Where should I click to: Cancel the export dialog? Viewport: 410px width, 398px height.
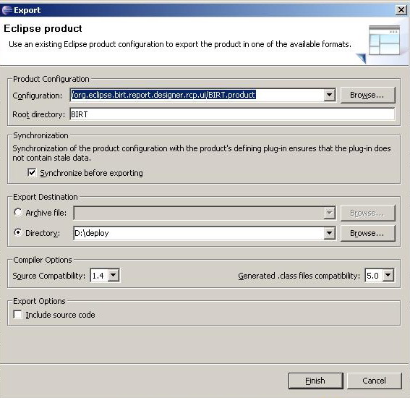[x=374, y=381]
